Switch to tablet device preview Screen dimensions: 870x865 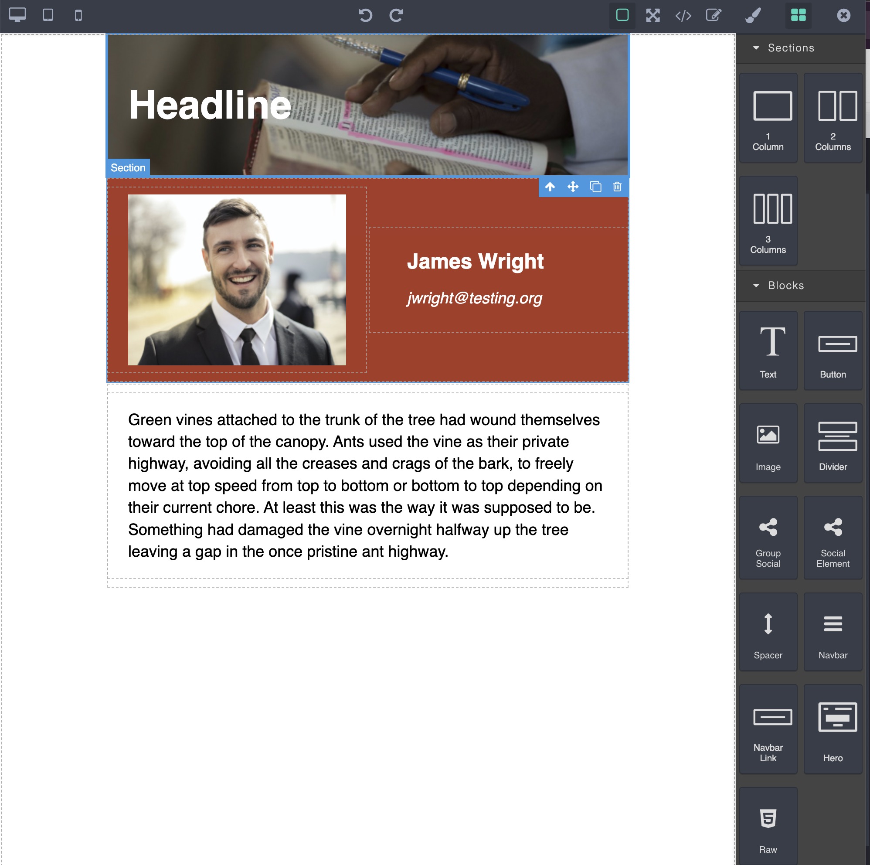point(48,15)
